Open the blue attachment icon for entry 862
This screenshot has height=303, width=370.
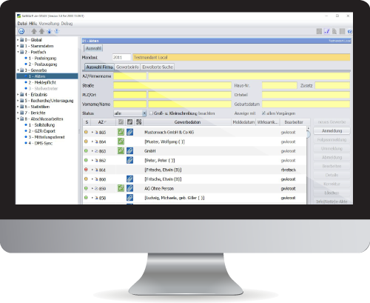(129, 160)
